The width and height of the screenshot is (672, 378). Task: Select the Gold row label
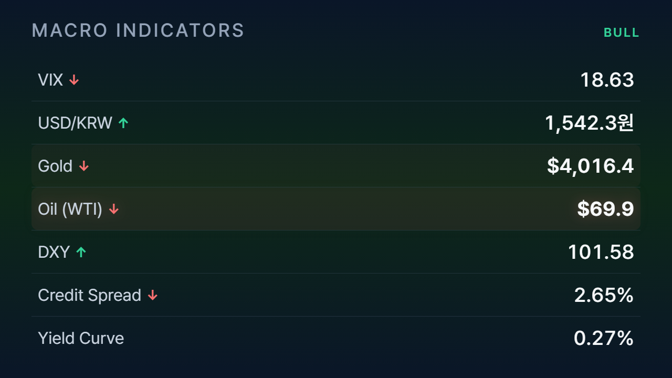tap(55, 166)
